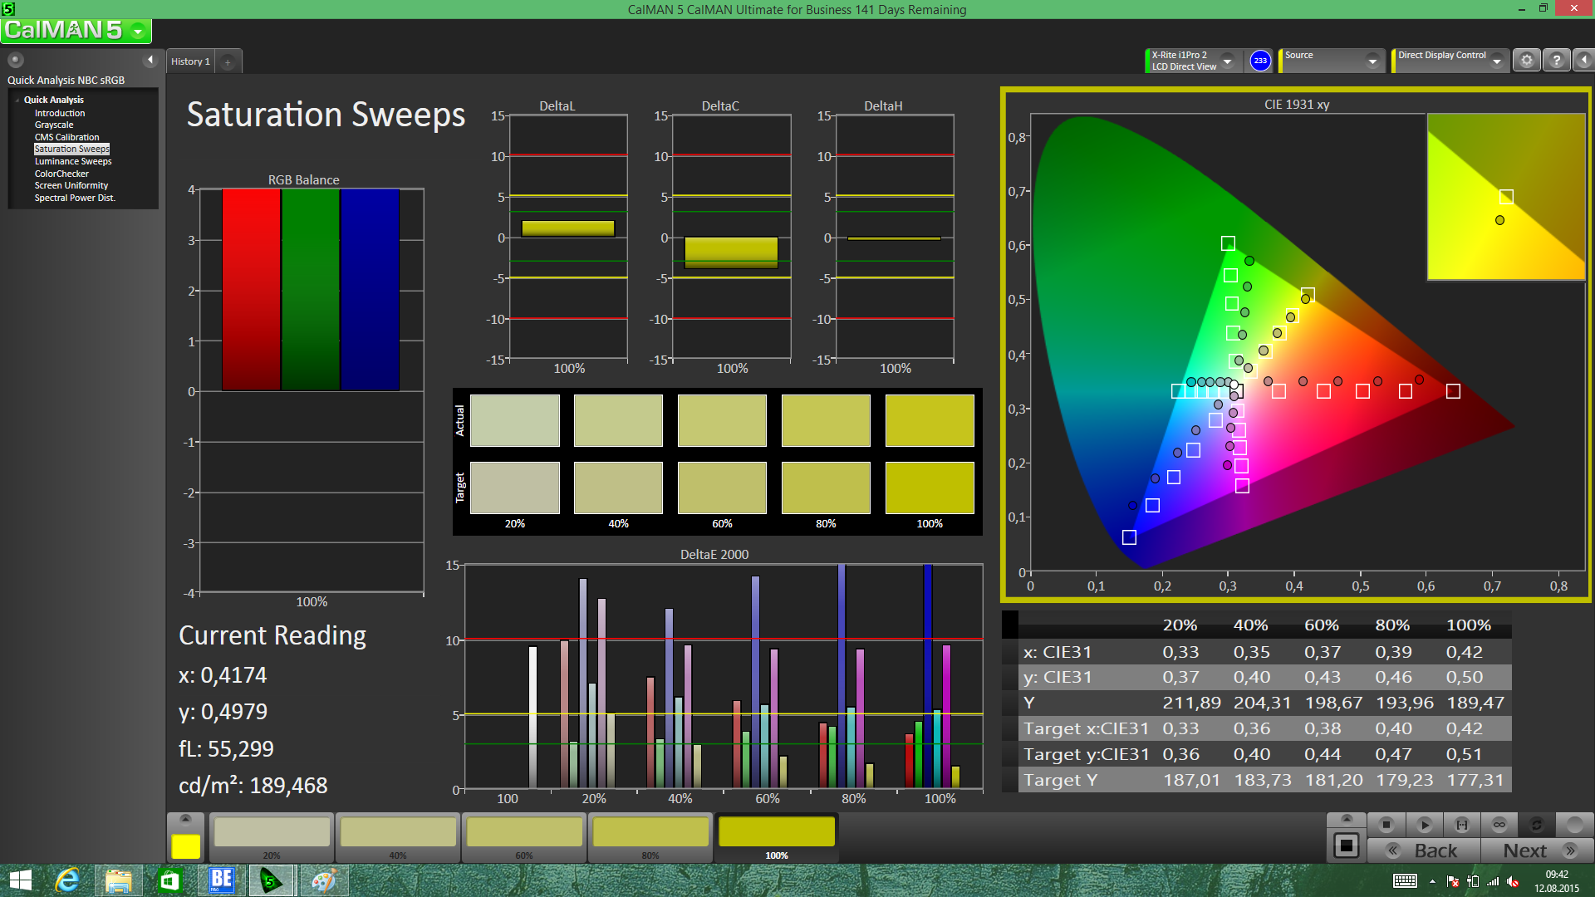Click the refresh arrows icon

click(x=1537, y=825)
